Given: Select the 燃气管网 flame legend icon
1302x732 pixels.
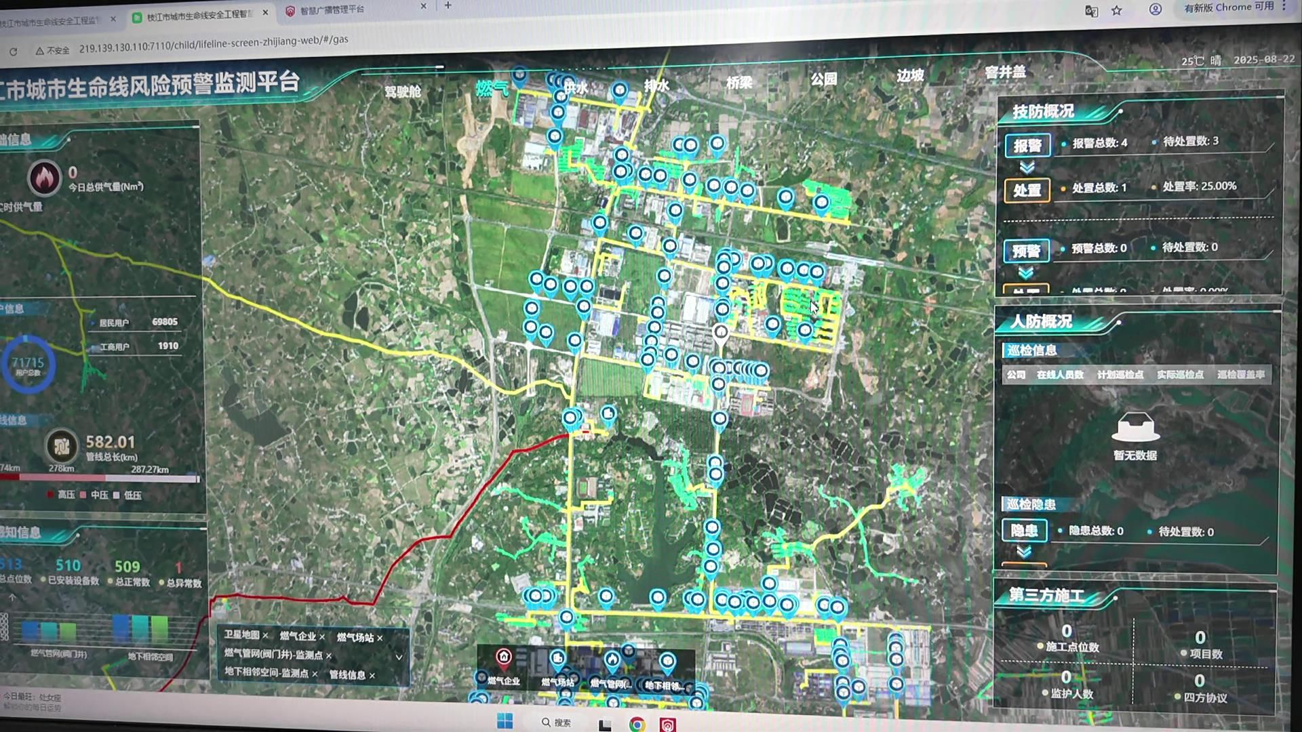Looking at the screenshot, I should [x=612, y=659].
